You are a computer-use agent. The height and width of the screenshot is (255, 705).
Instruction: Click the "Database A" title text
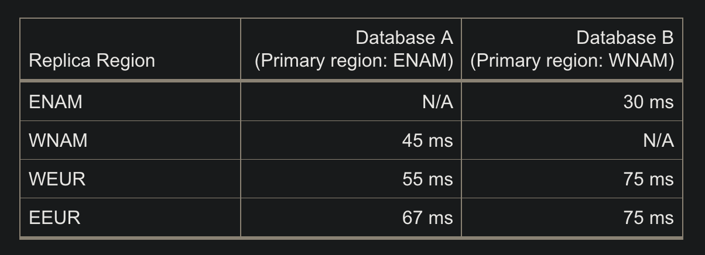pos(404,38)
